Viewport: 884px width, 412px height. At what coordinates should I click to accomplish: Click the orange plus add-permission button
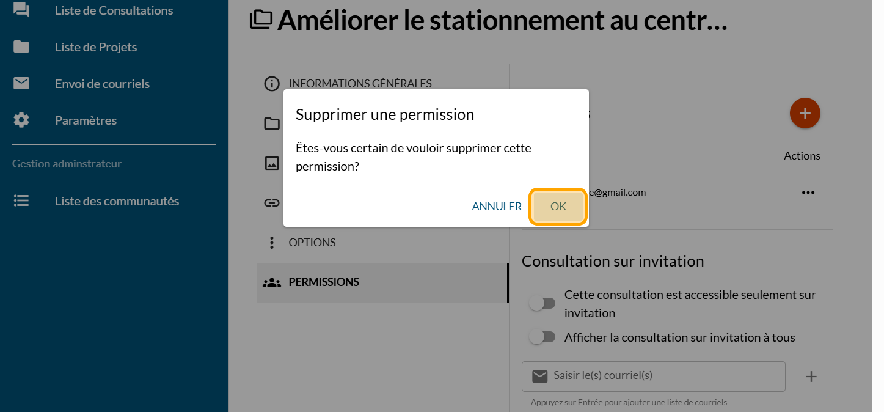805,113
